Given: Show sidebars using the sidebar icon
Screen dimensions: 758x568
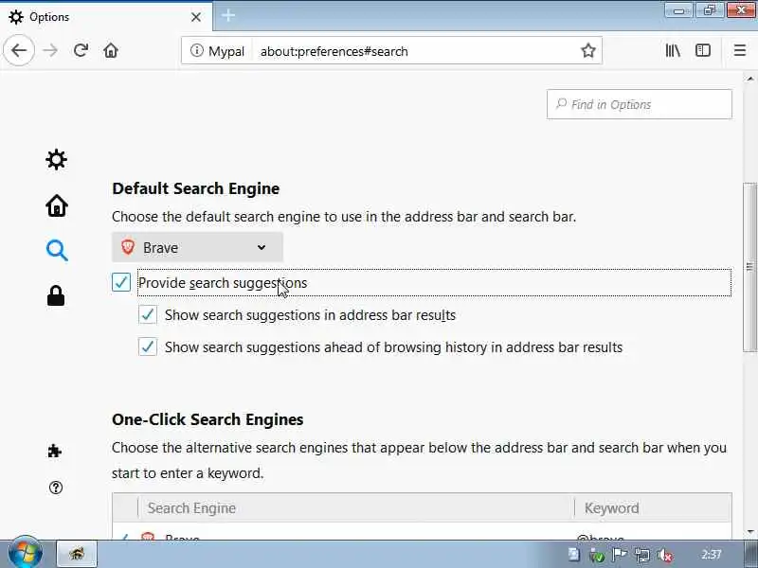Looking at the screenshot, I should coord(702,50).
